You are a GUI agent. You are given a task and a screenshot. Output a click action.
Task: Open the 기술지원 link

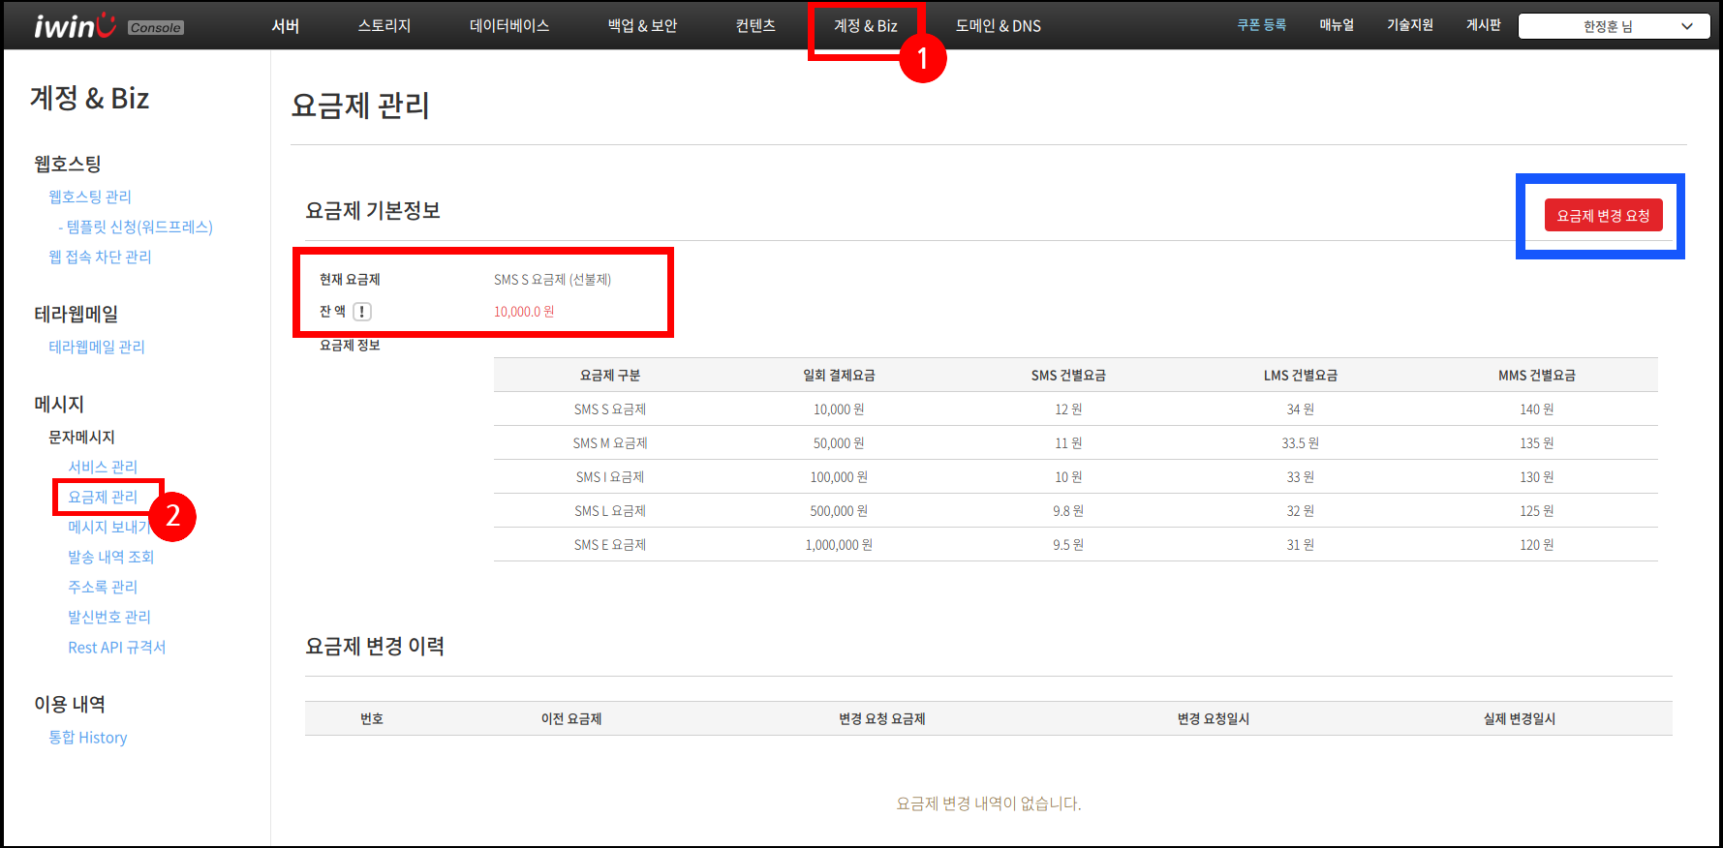coord(1410,25)
